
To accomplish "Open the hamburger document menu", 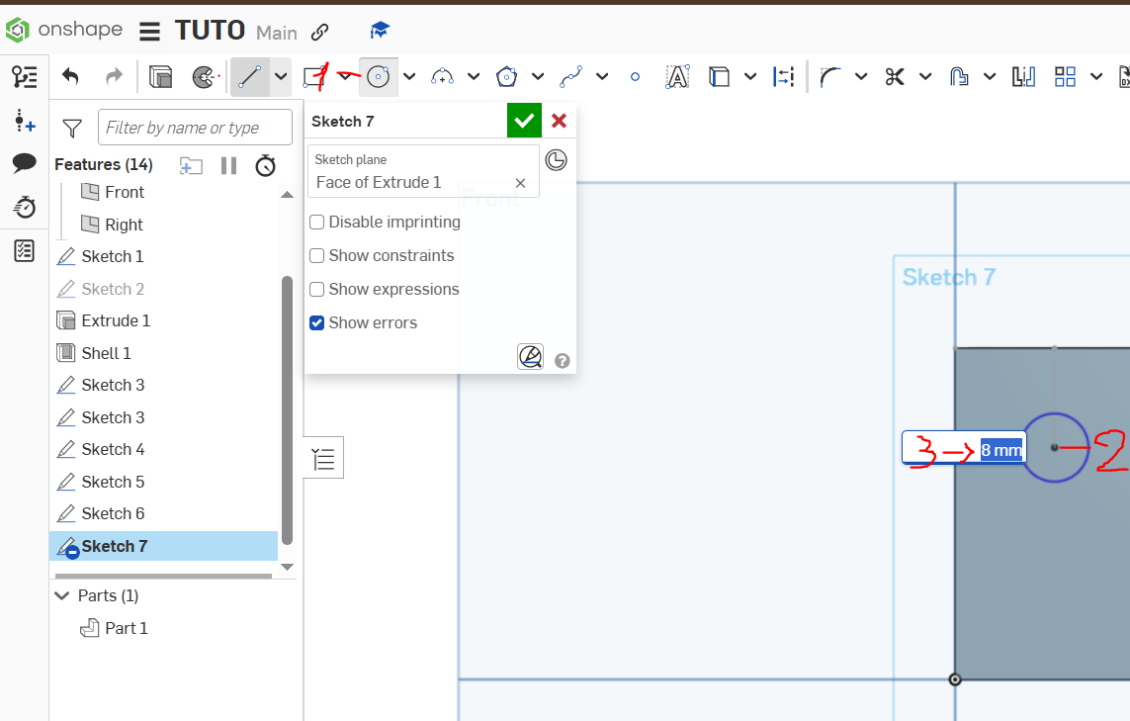I will click(x=150, y=31).
